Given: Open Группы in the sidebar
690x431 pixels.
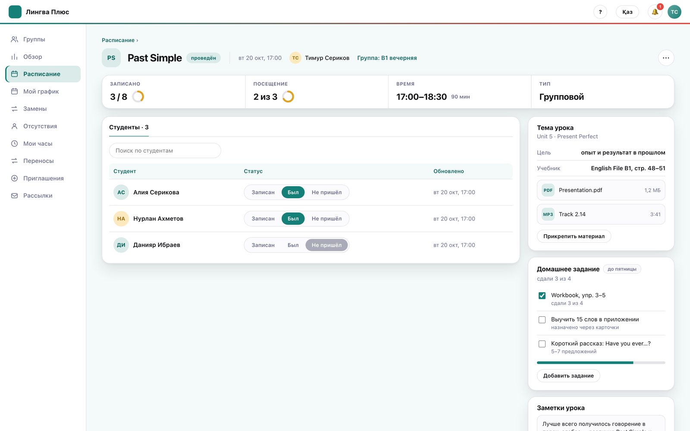Looking at the screenshot, I should coord(43,39).
